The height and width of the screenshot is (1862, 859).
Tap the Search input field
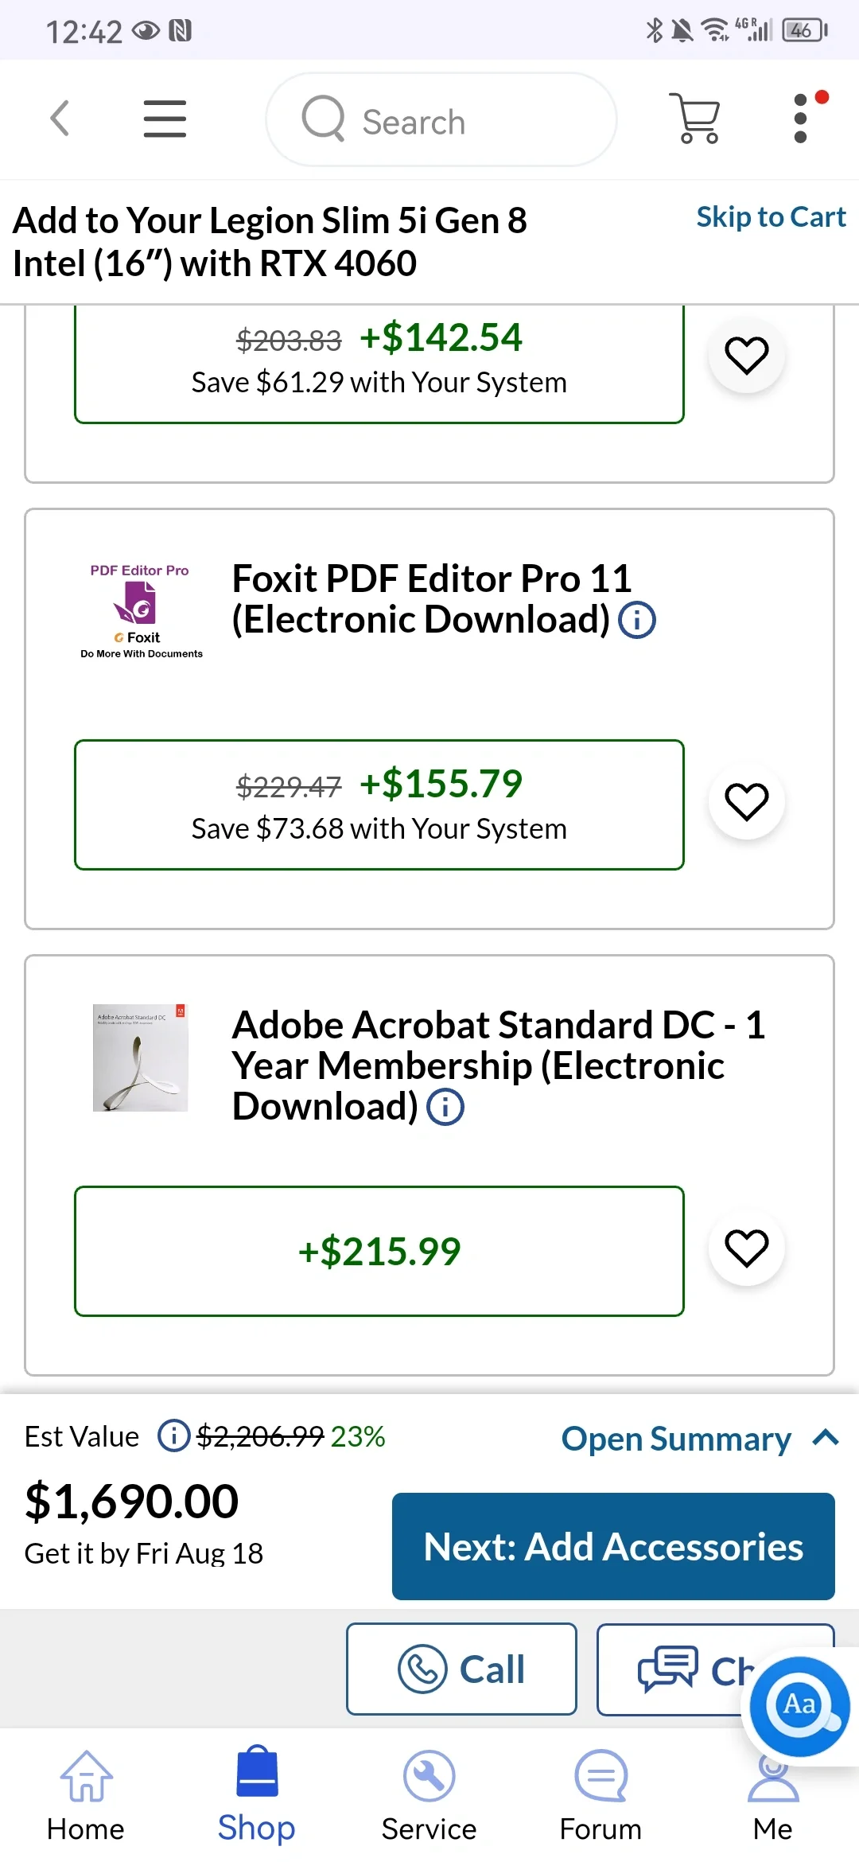click(441, 120)
